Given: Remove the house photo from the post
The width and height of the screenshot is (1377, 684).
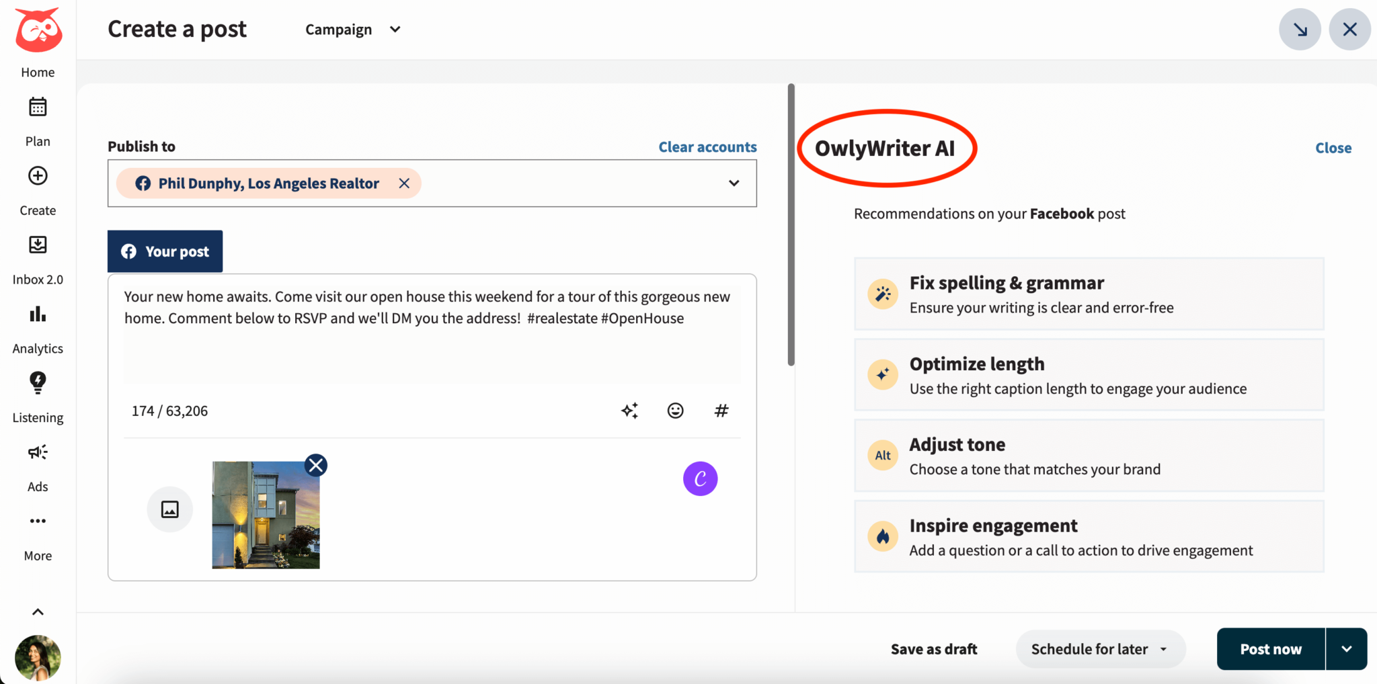Looking at the screenshot, I should [315, 464].
